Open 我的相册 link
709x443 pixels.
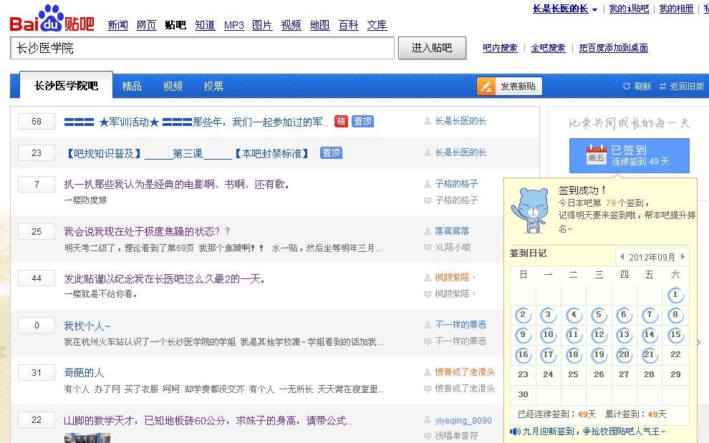coord(677,9)
